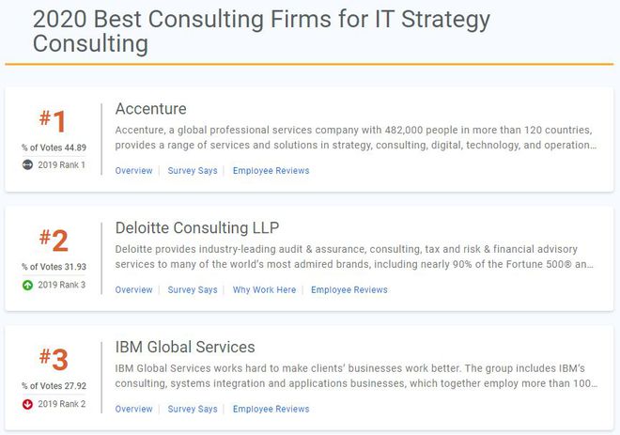The height and width of the screenshot is (435, 620).
Task: Open IBM's Survey Says link
Action: coord(193,409)
